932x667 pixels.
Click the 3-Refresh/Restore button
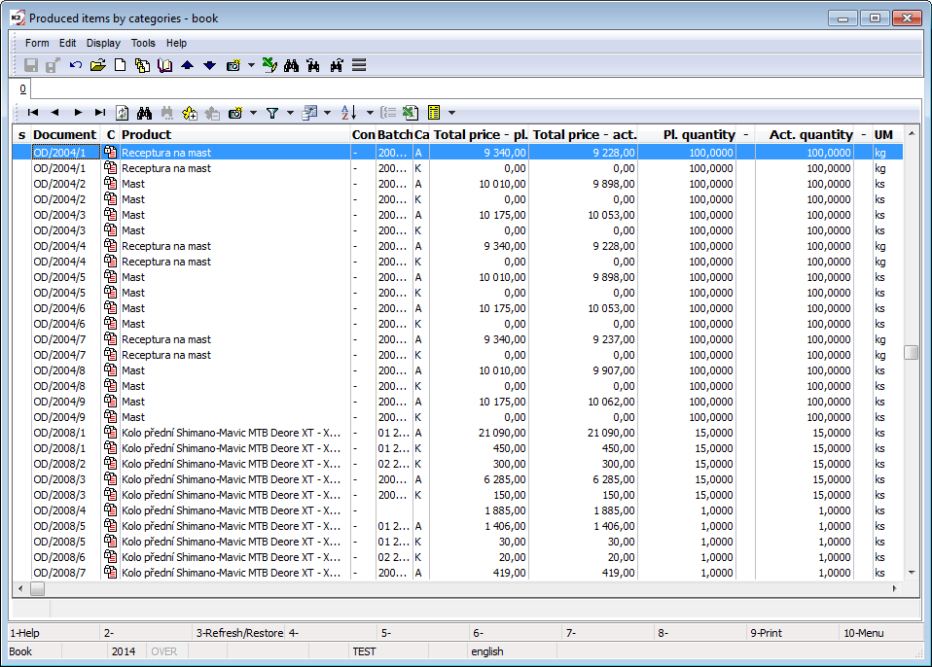click(x=239, y=633)
